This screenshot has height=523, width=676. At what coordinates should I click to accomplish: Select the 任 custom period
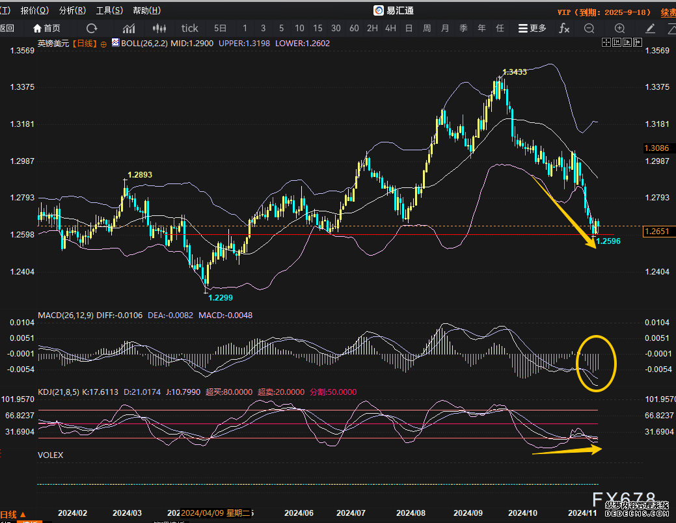500,29
